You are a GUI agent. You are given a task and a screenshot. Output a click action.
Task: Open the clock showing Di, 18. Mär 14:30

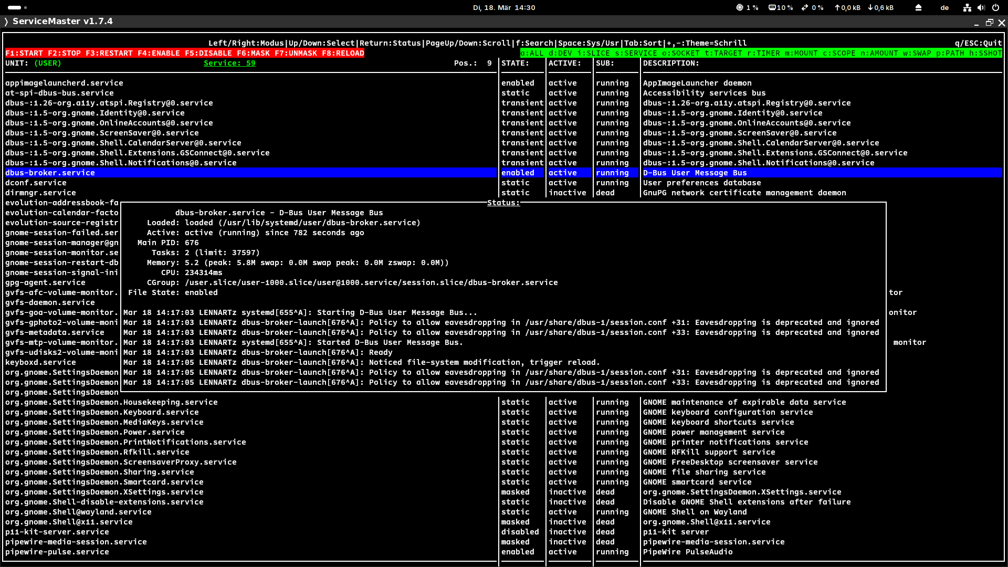503,7
